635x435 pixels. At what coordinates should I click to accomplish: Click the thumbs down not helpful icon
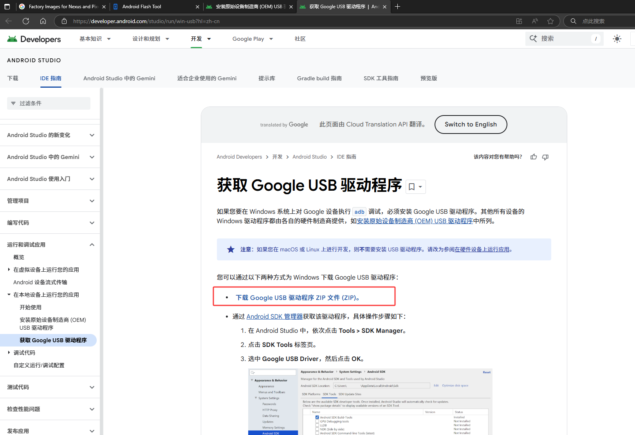(545, 157)
